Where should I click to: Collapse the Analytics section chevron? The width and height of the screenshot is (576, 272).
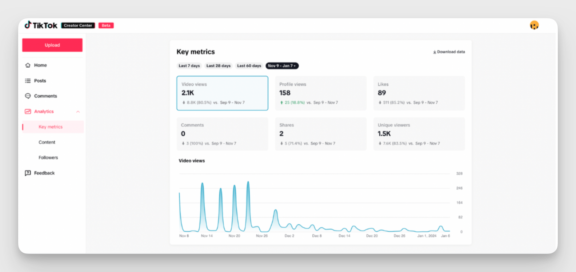coord(78,112)
